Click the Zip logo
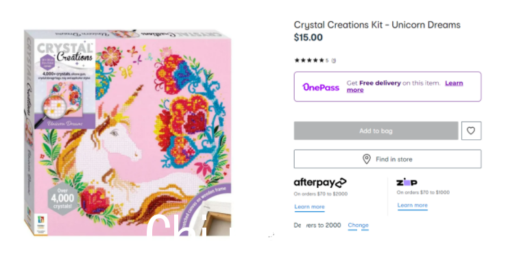Viewport: 508px width, 255px height. [407, 182]
